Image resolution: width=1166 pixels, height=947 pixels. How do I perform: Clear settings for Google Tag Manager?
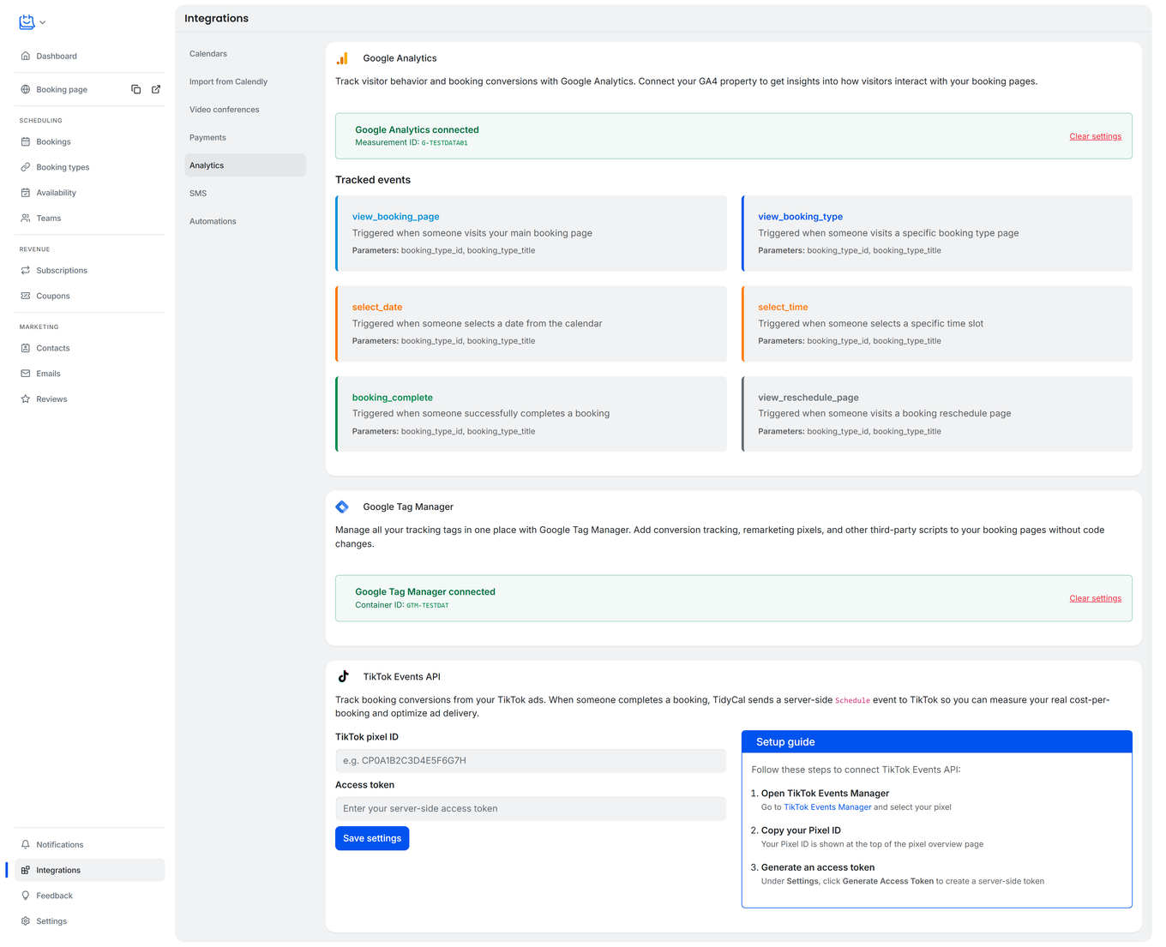[1095, 598]
